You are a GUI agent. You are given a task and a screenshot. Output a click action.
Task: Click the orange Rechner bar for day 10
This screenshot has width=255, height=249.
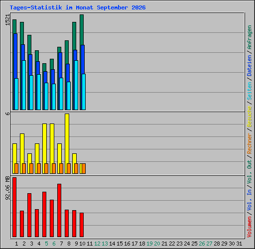pyautogui.click(x=84, y=168)
